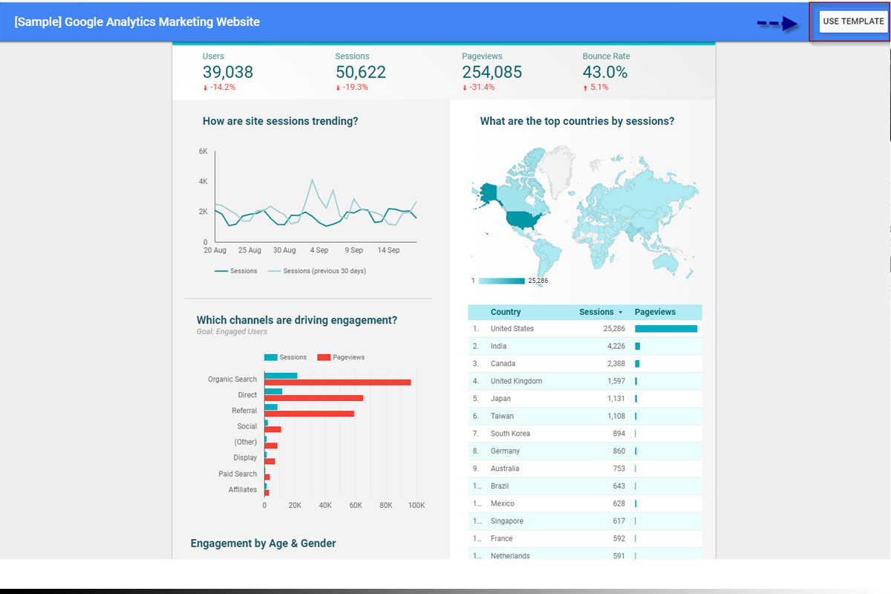Click the Users scorecard value 39,038

pos(228,72)
